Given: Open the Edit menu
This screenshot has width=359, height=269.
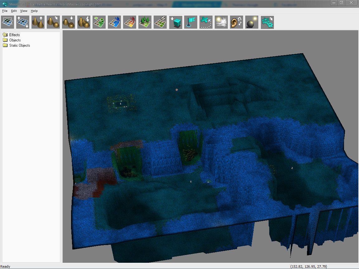Looking at the screenshot, I should [x=14, y=11].
